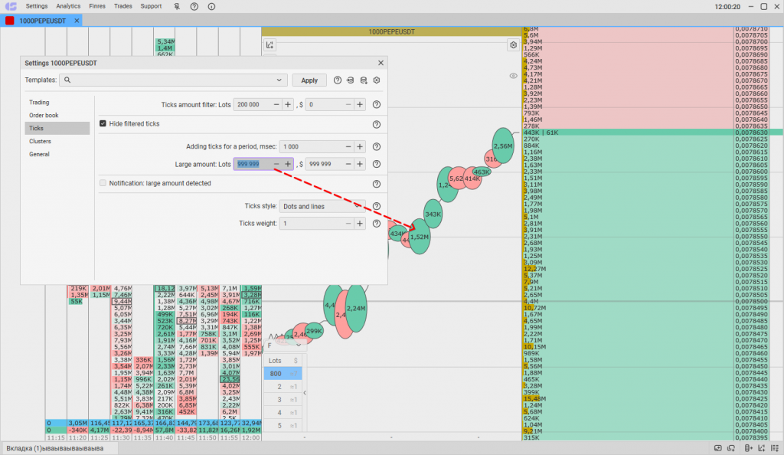Open the Settings menu
This screenshot has width=784, height=455.
tap(37, 6)
